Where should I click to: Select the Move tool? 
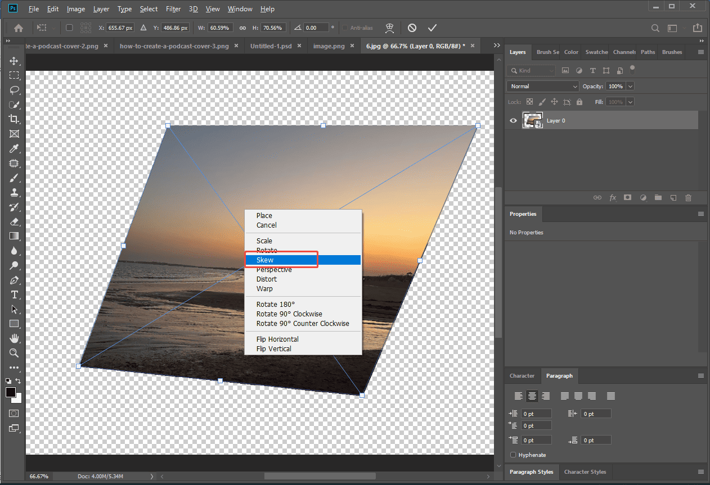click(x=12, y=61)
